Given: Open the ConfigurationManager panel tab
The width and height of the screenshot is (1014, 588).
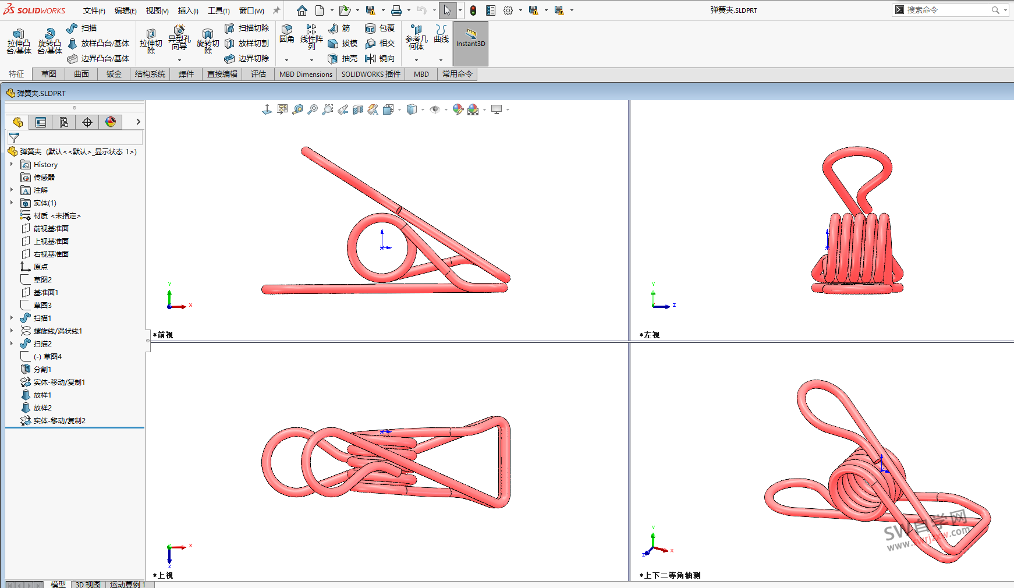Looking at the screenshot, I should tap(64, 122).
